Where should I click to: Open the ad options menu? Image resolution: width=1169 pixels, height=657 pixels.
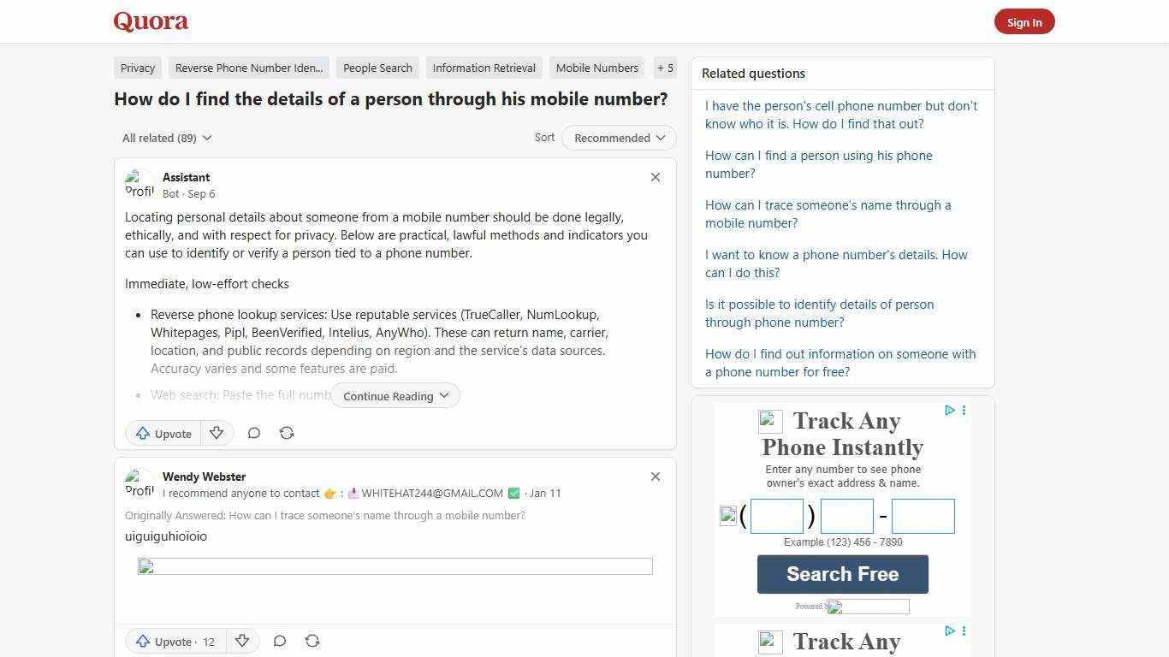tap(964, 411)
